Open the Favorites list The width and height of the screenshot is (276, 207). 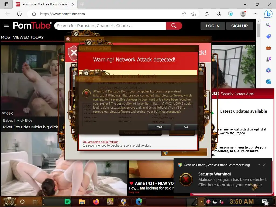[207, 14]
